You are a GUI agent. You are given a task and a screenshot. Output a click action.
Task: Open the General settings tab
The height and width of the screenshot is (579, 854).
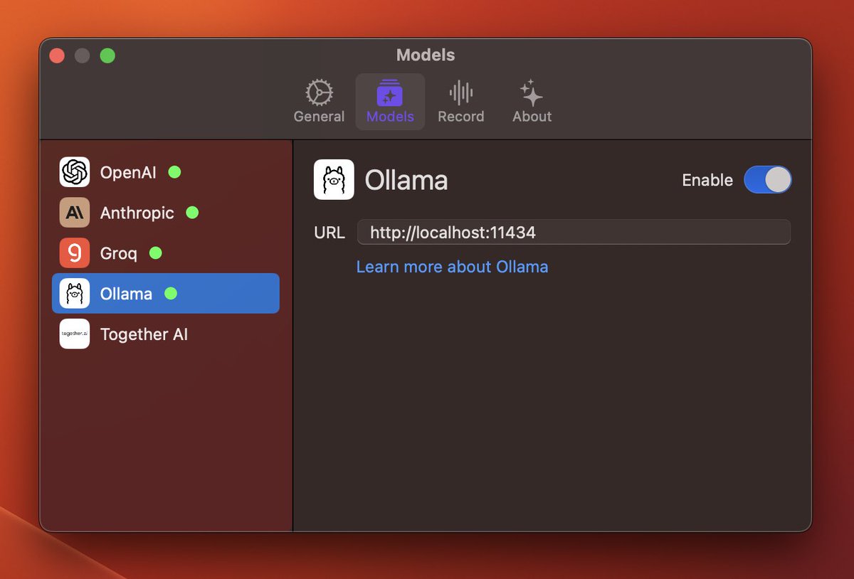tap(319, 102)
